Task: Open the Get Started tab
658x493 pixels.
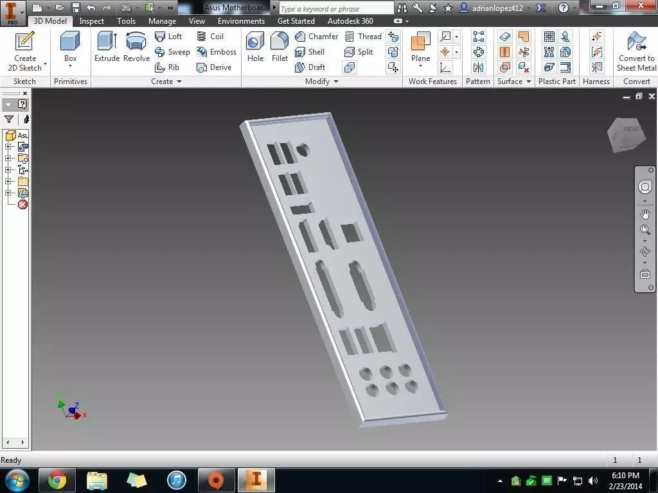Action: (296, 21)
